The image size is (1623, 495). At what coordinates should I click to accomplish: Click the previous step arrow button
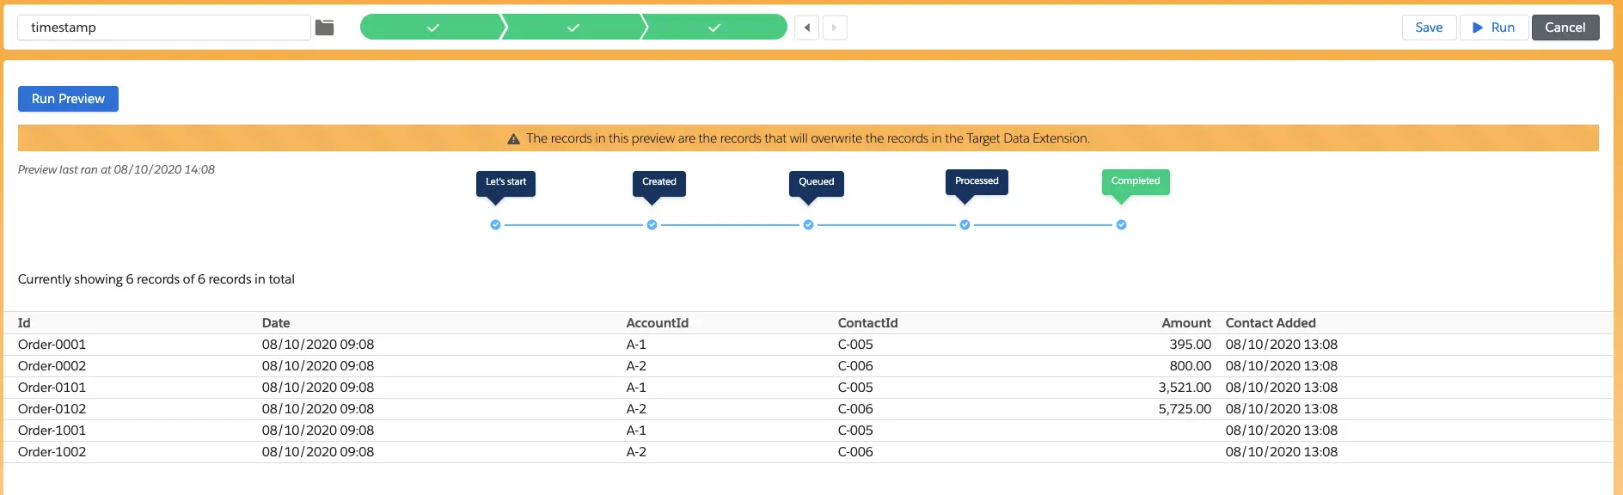(806, 27)
